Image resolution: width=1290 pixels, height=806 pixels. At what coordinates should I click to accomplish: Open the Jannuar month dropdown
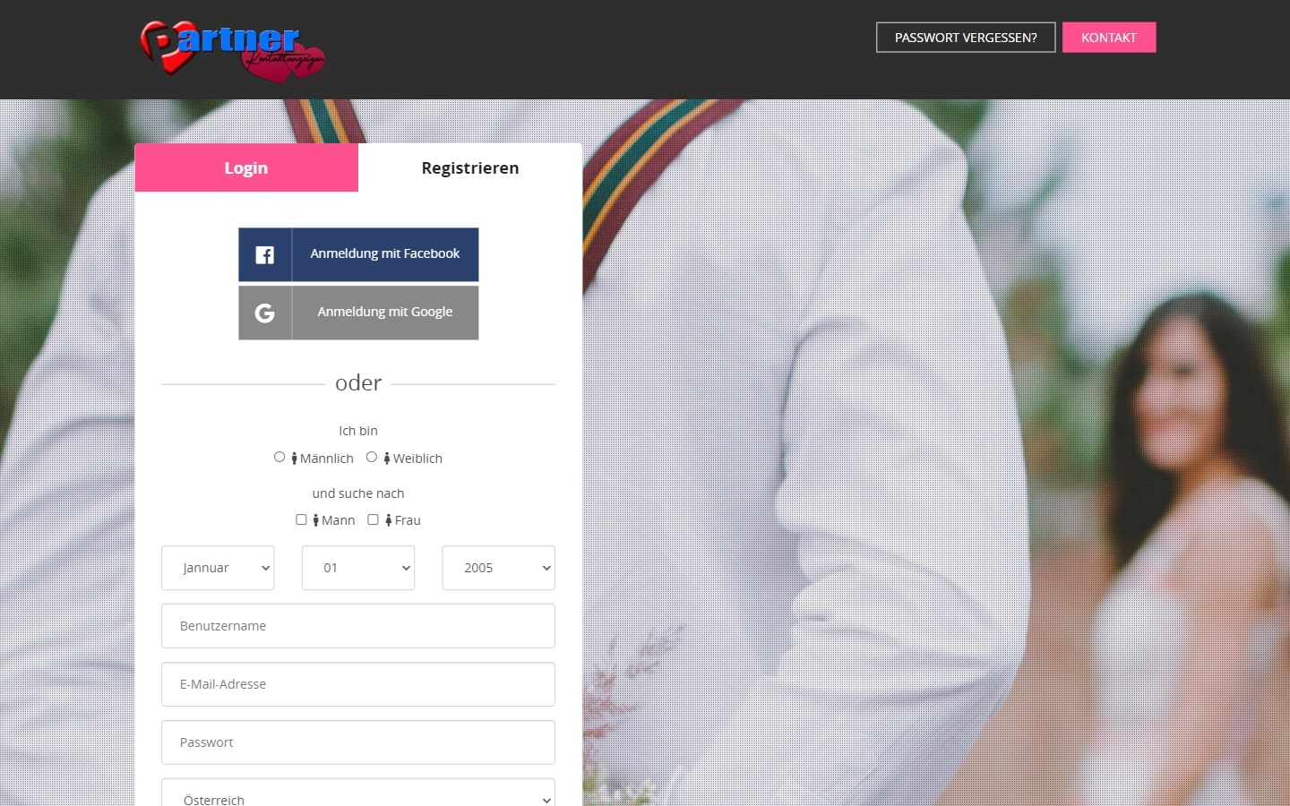pos(218,568)
